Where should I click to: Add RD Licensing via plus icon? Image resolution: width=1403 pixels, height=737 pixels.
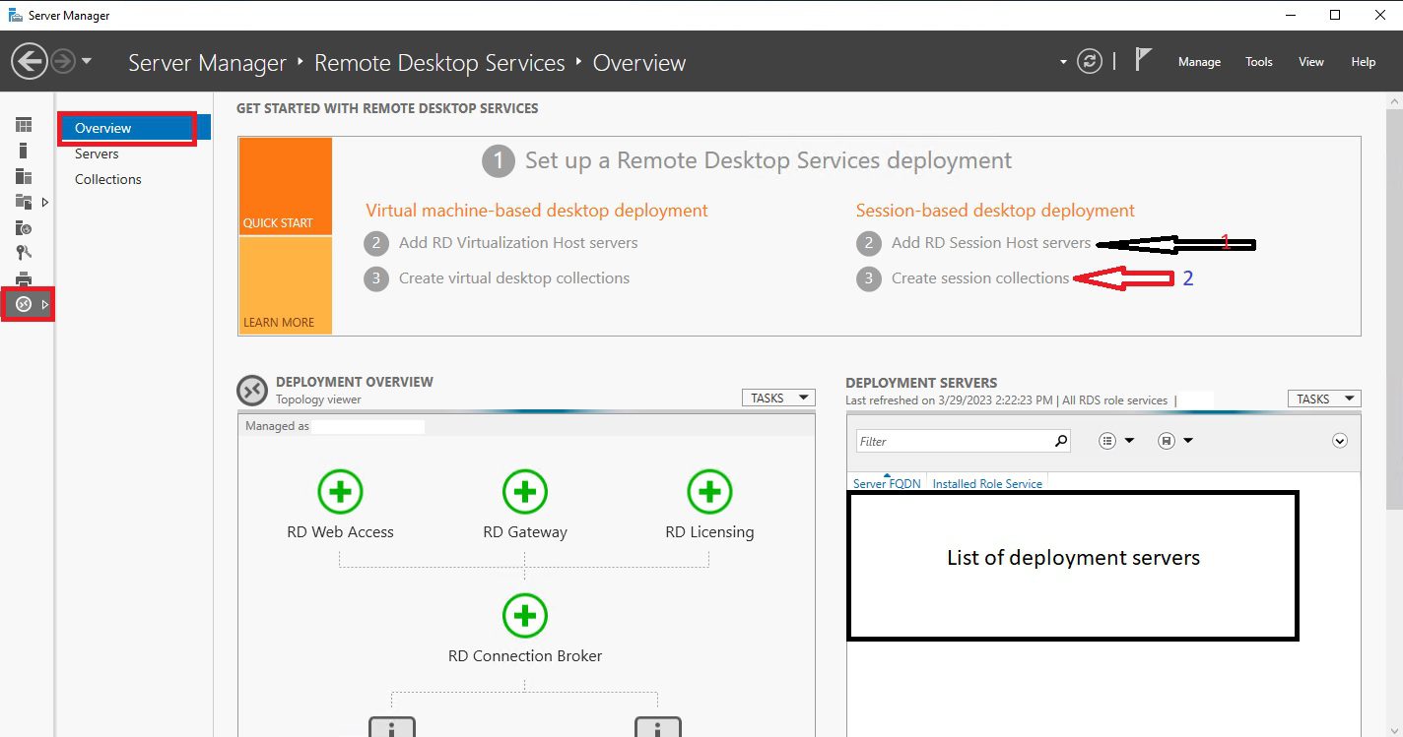[709, 491]
